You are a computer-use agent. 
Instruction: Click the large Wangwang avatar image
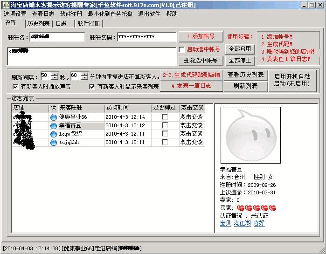pos(250,135)
